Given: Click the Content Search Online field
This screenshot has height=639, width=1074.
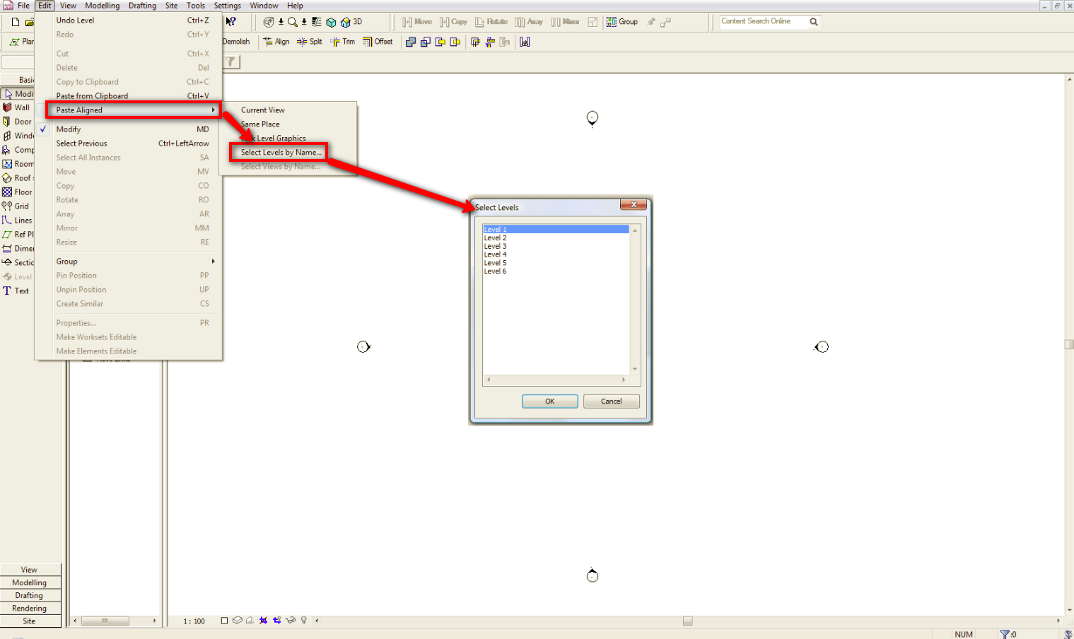Looking at the screenshot, I should pos(763,22).
